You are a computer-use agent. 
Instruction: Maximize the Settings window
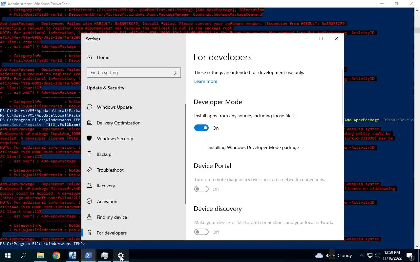[321, 39]
